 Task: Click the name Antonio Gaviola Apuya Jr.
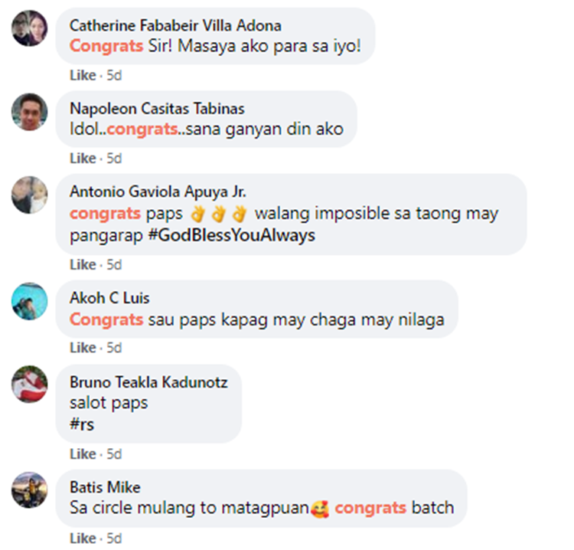[158, 192]
